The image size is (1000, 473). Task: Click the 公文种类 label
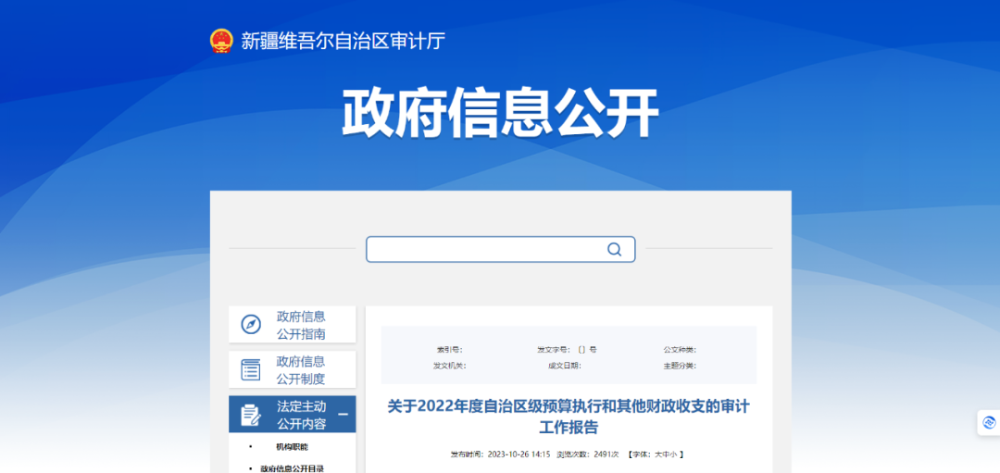[x=680, y=349]
